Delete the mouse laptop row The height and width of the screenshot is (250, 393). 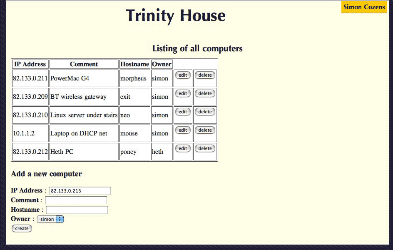[x=205, y=130]
